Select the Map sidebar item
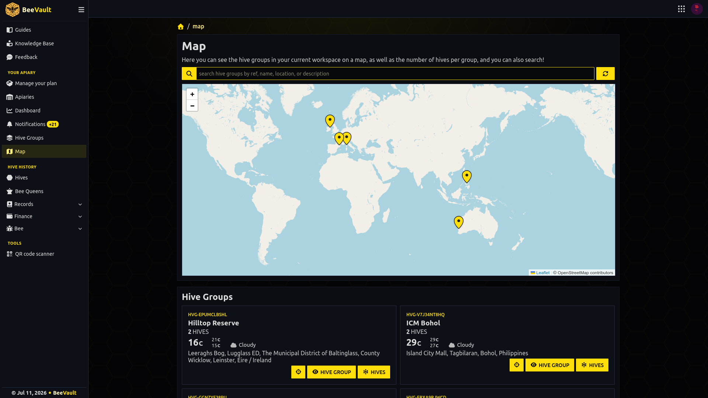This screenshot has width=708, height=398. tap(44, 151)
